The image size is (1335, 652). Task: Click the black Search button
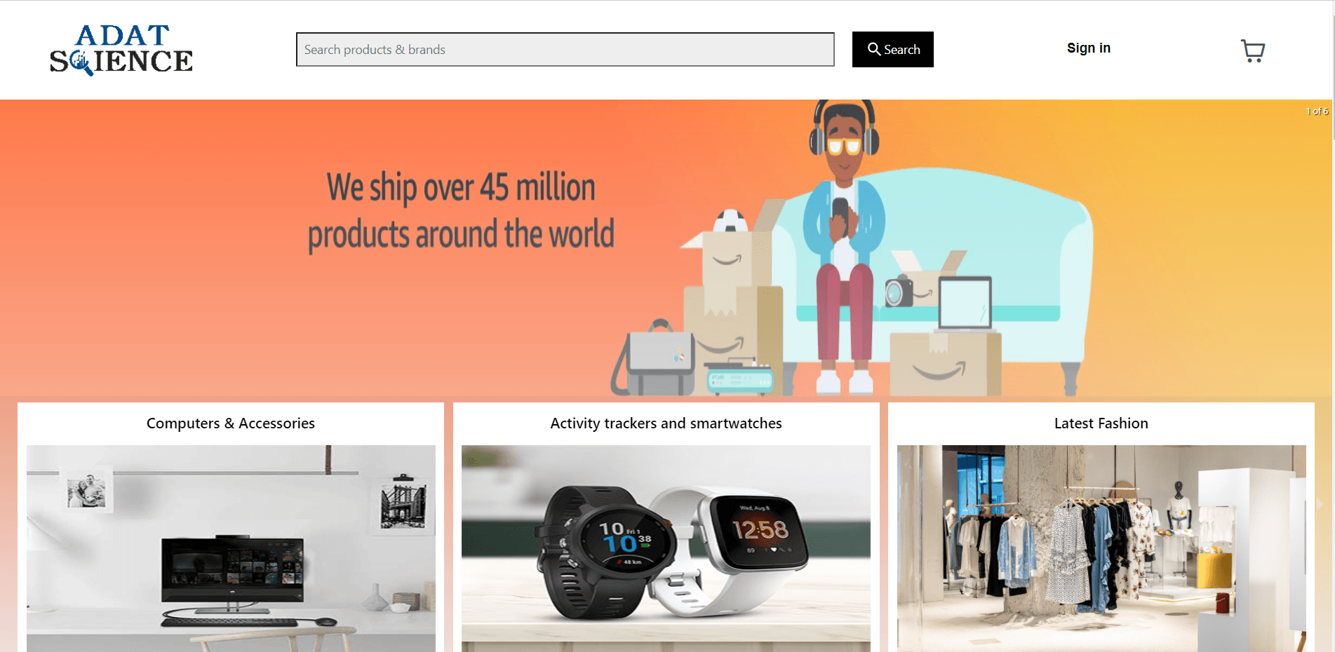coord(892,49)
